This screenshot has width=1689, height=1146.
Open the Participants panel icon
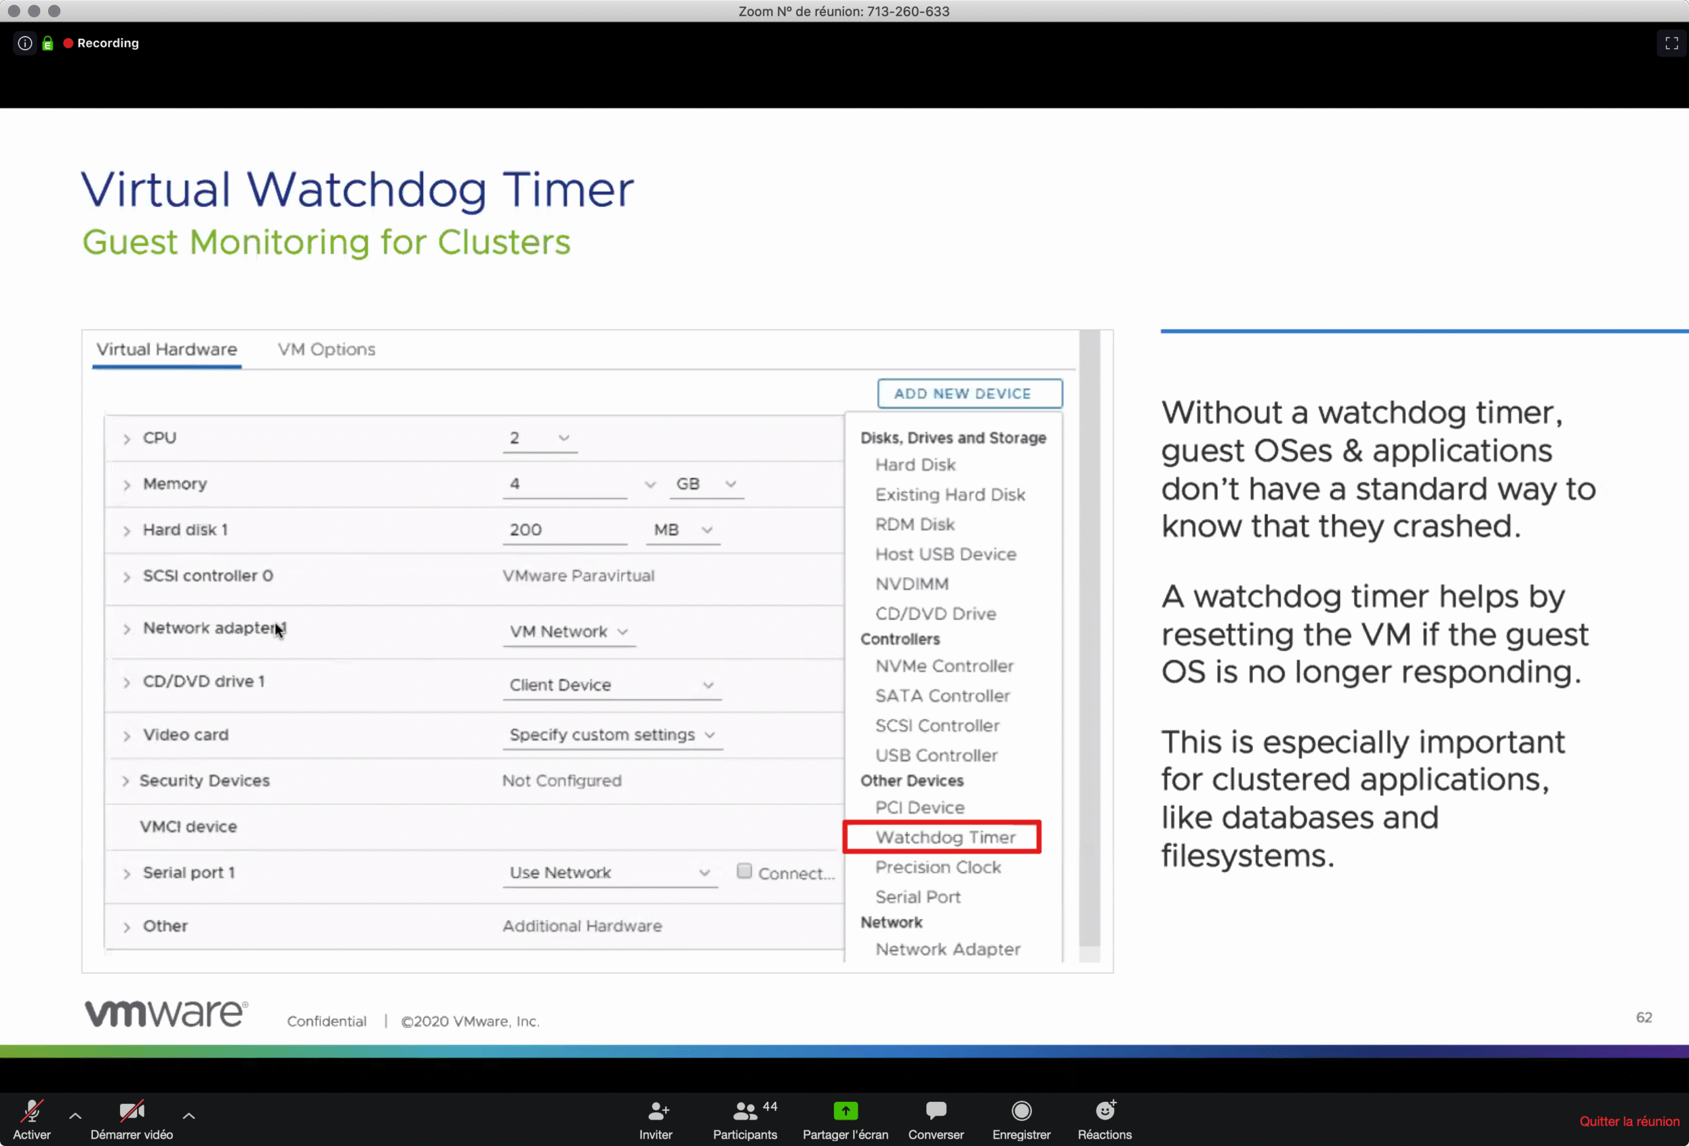pos(744,1111)
